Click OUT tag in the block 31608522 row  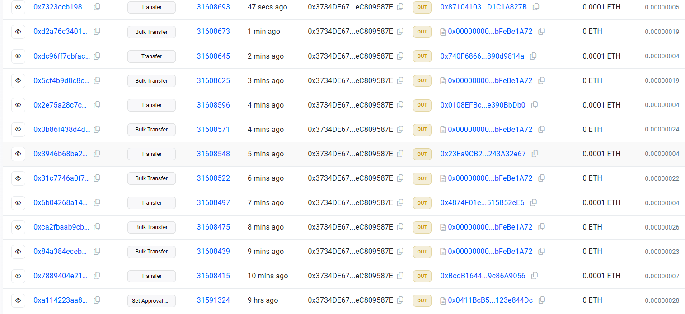(x=422, y=178)
